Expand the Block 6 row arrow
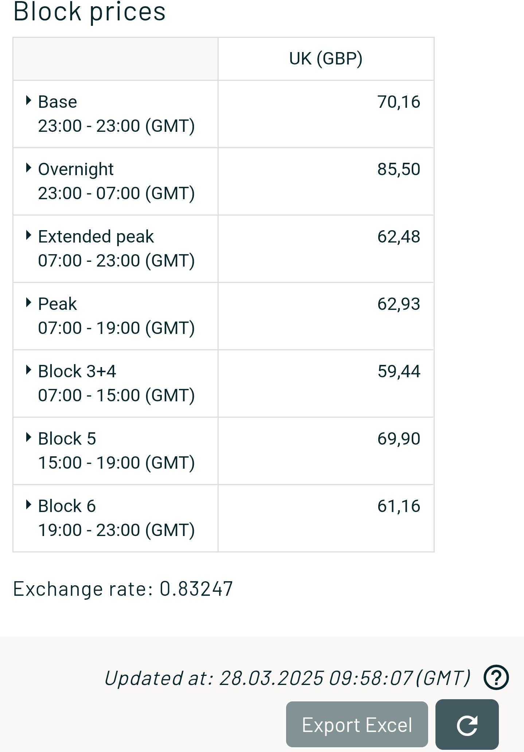 [28, 505]
